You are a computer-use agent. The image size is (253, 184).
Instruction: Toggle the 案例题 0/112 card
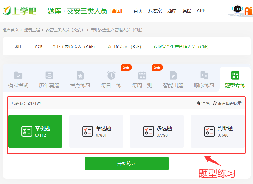[35, 131]
